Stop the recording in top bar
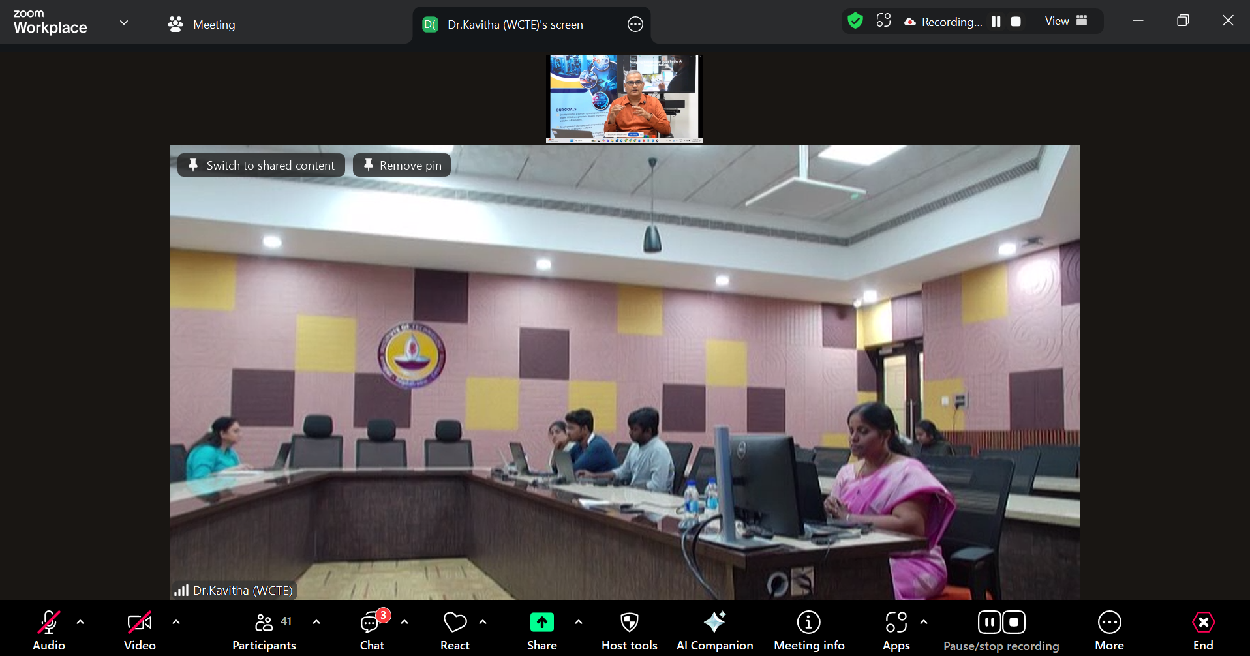The image size is (1250, 656). point(1016,22)
